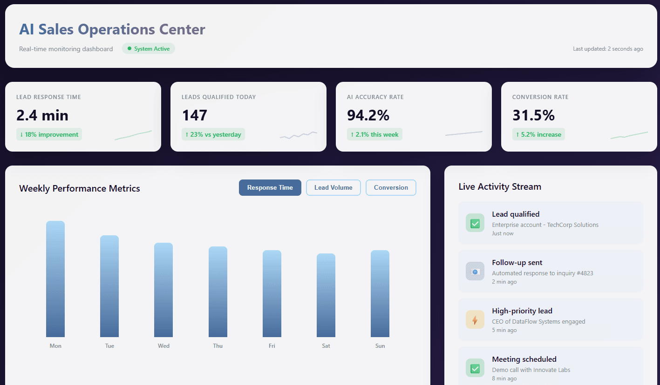
Task: Click the 23% vs yesterday badge
Action: click(213, 133)
